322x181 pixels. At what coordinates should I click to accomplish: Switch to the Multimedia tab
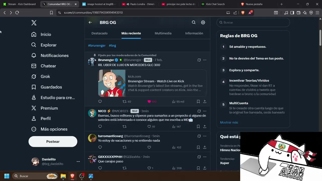click(x=163, y=33)
